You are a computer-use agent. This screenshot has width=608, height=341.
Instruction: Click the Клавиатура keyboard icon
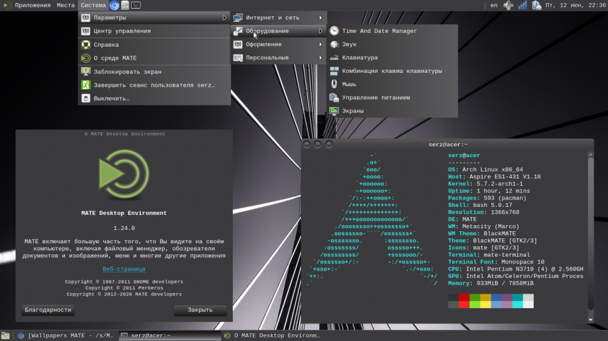[x=334, y=58]
